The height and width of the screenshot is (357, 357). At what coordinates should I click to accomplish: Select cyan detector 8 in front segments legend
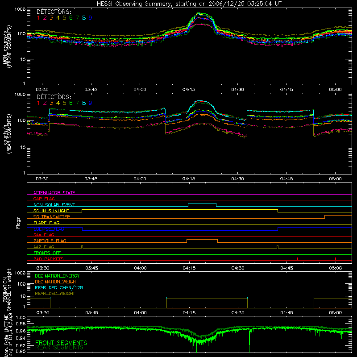point(84,18)
